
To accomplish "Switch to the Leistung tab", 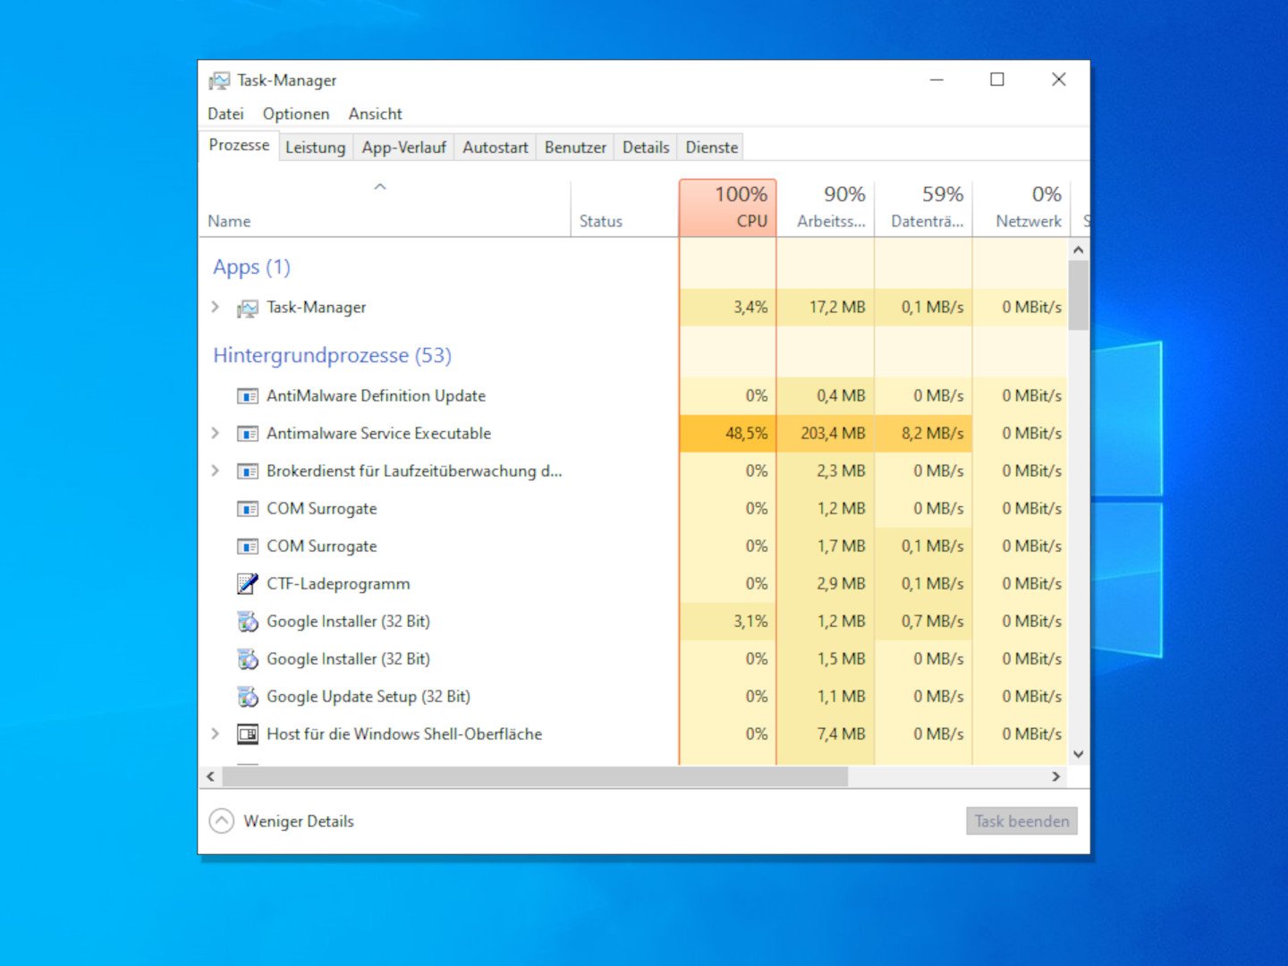I will pos(315,148).
